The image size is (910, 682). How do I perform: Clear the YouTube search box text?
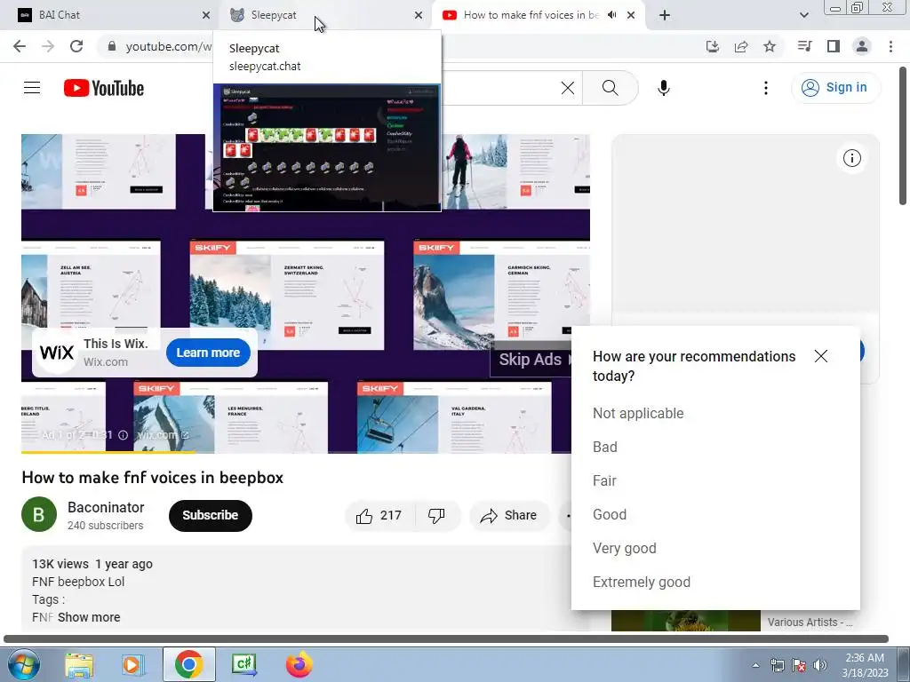point(568,88)
